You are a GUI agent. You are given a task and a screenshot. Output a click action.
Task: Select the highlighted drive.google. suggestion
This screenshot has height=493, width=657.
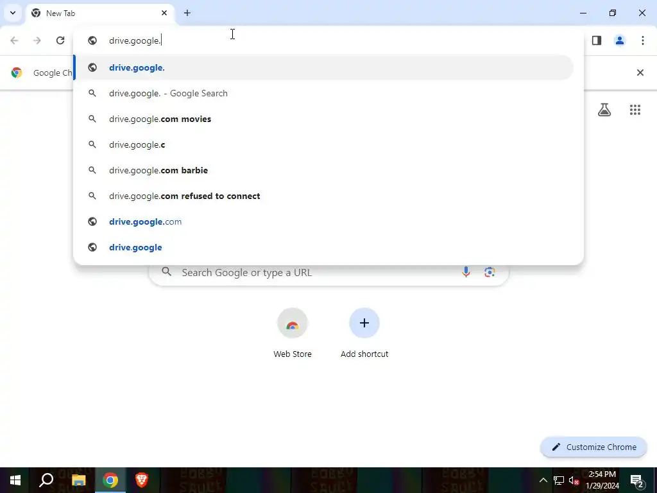point(323,67)
